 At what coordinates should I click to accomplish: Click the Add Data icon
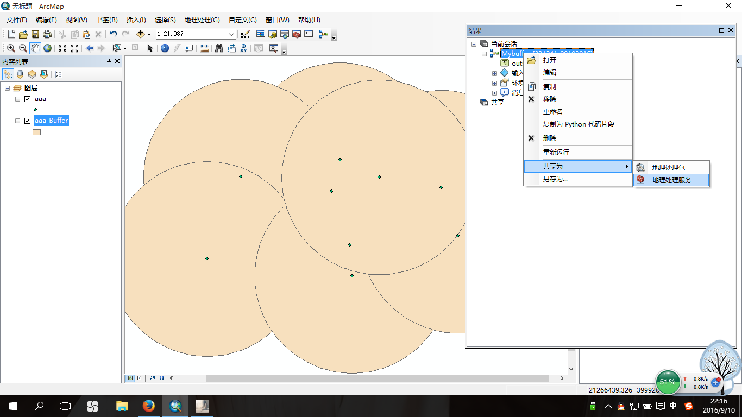coord(141,34)
